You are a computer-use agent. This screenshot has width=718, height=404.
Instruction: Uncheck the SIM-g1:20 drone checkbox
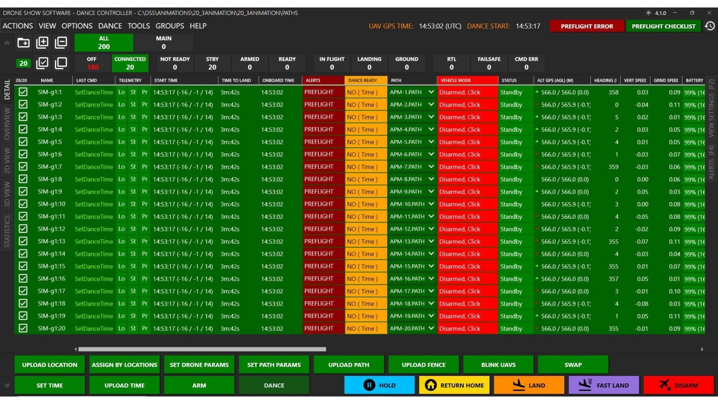pos(23,328)
